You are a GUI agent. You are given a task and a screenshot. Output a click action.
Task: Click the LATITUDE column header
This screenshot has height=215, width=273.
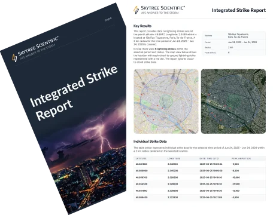(x=141, y=158)
